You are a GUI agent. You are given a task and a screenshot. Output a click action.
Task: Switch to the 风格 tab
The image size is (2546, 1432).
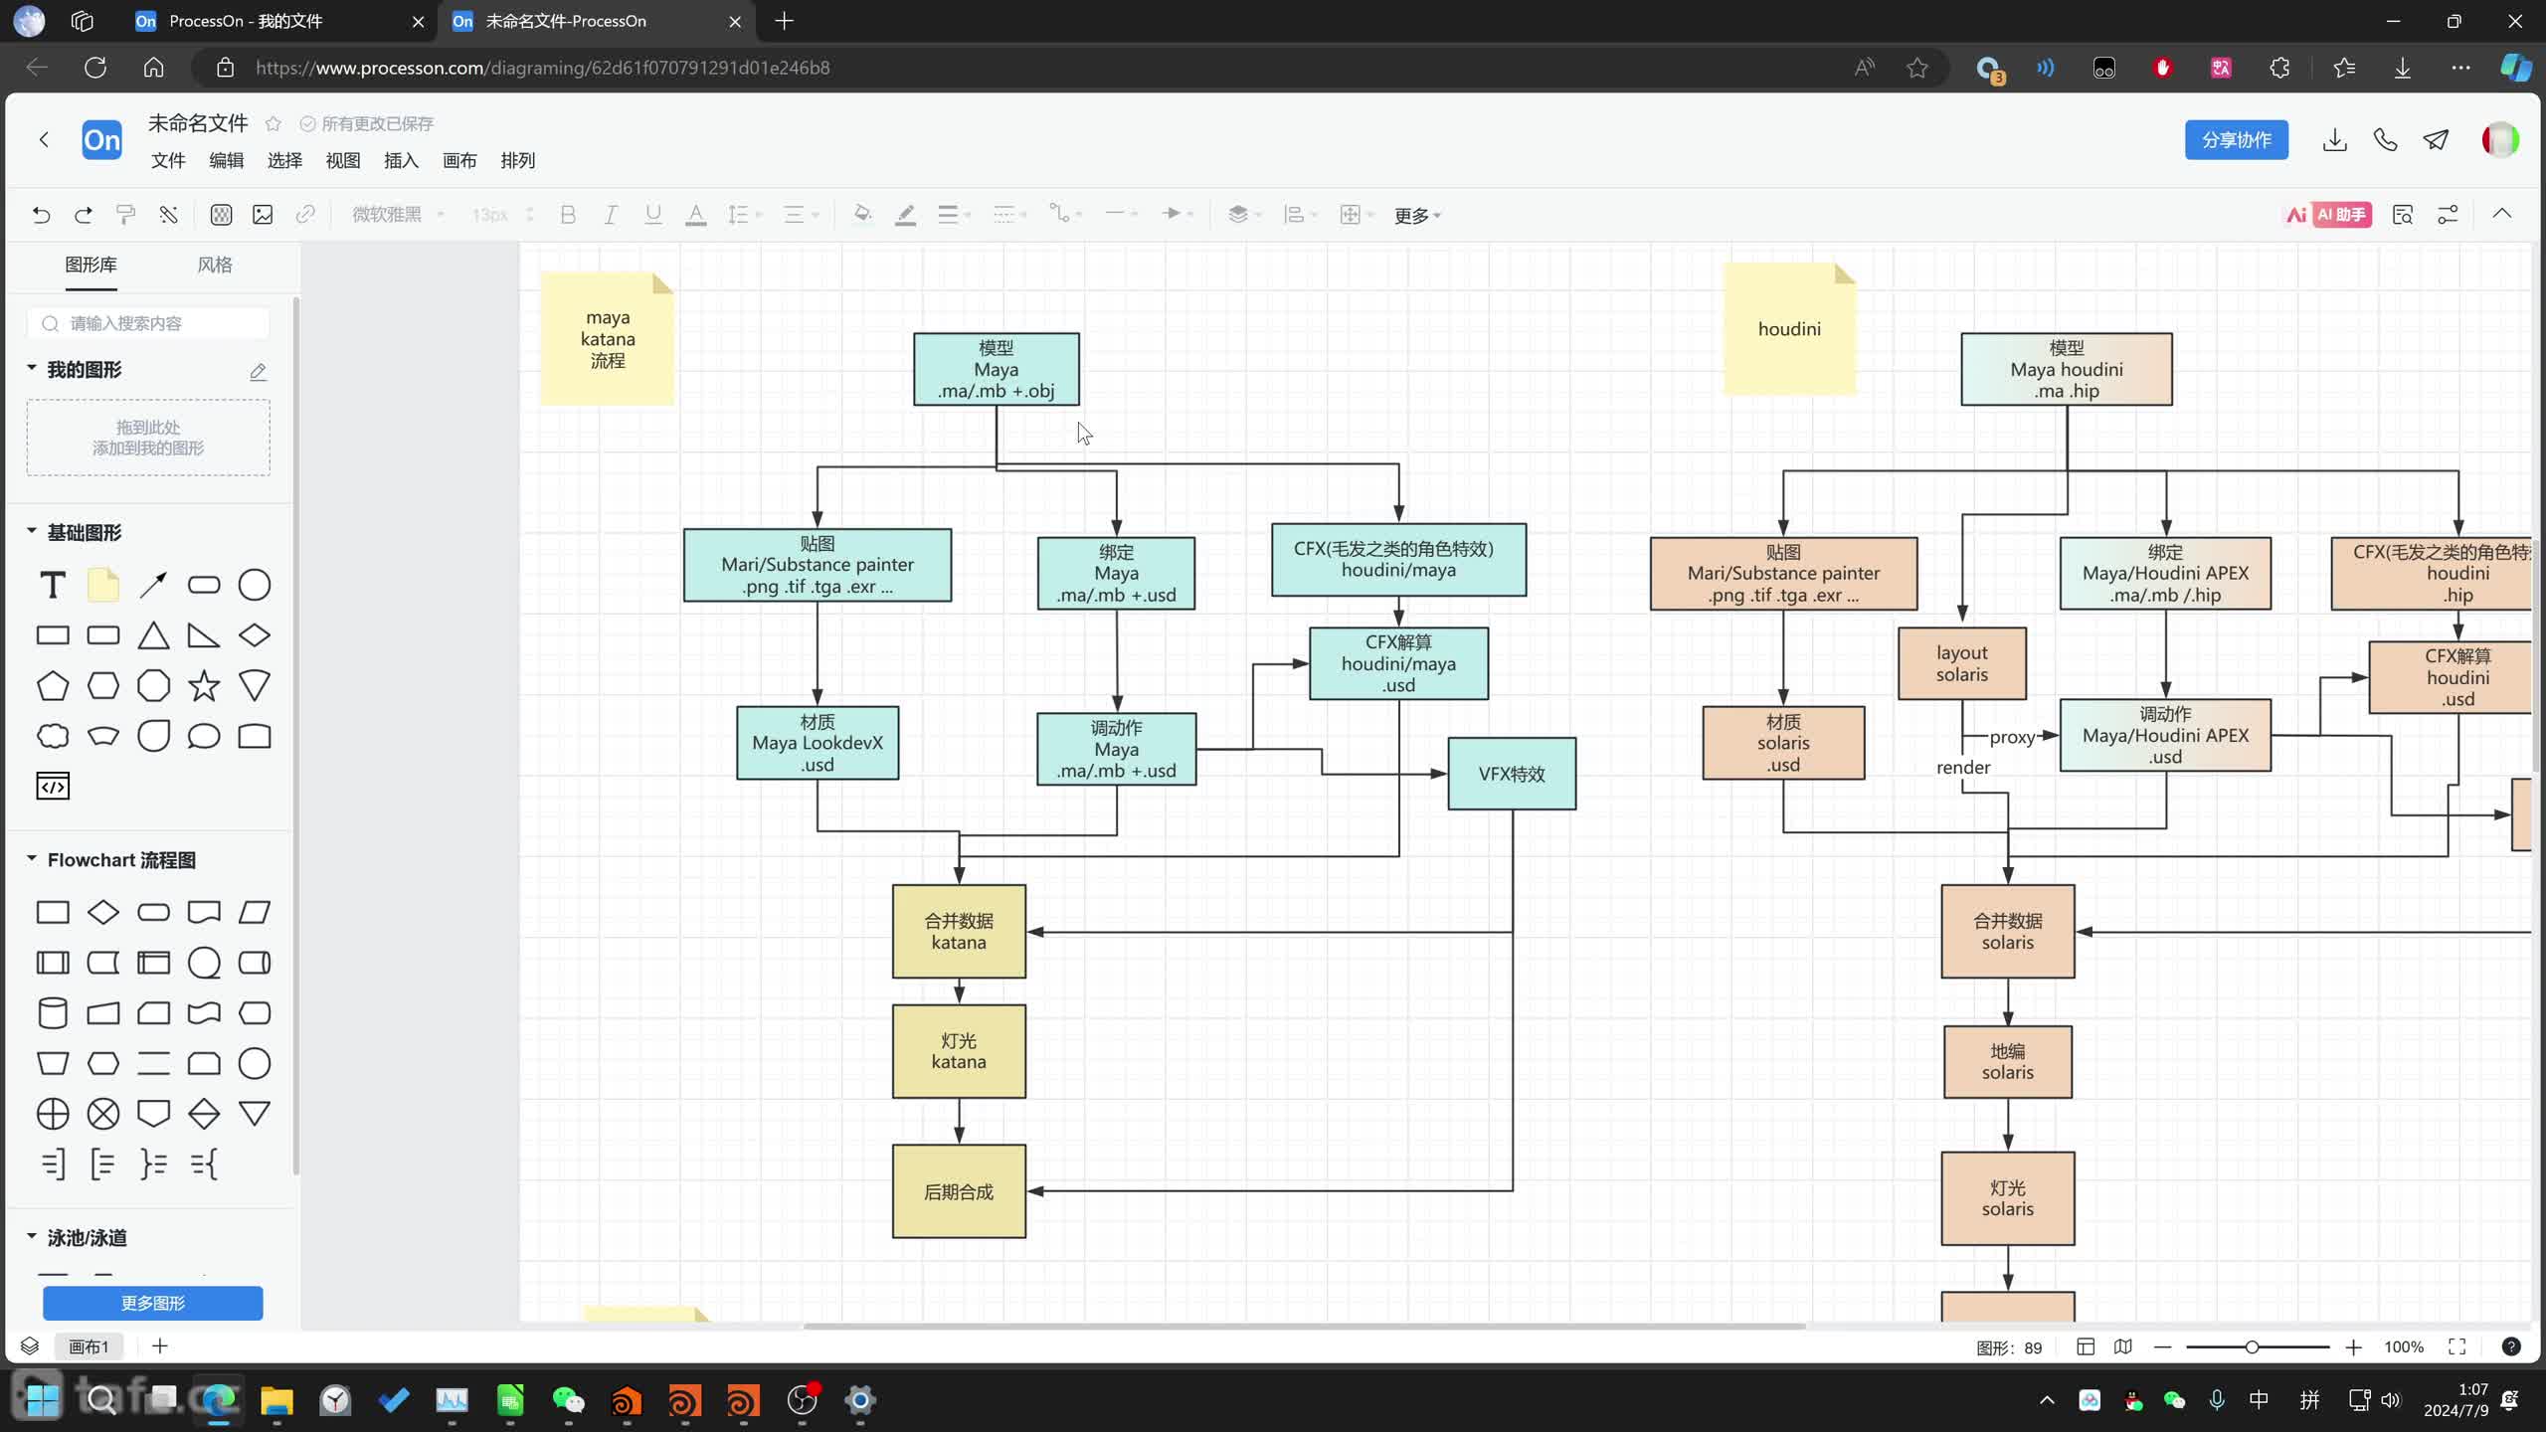[215, 265]
